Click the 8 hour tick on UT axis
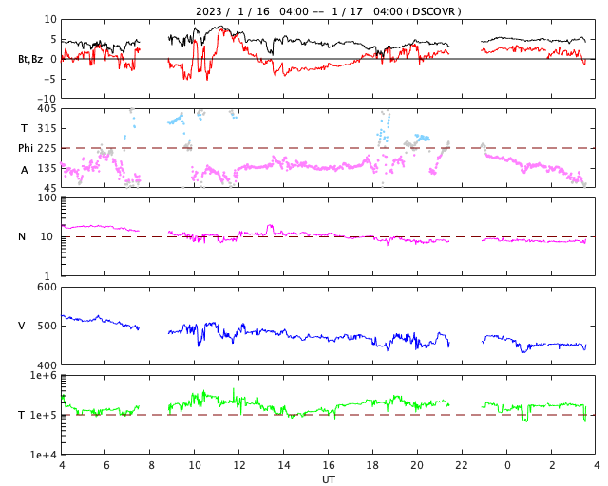 click(x=151, y=465)
